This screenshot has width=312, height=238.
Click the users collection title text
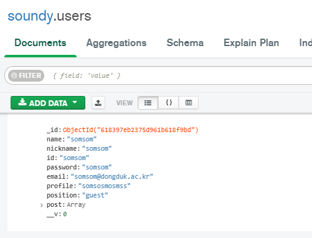point(73,16)
